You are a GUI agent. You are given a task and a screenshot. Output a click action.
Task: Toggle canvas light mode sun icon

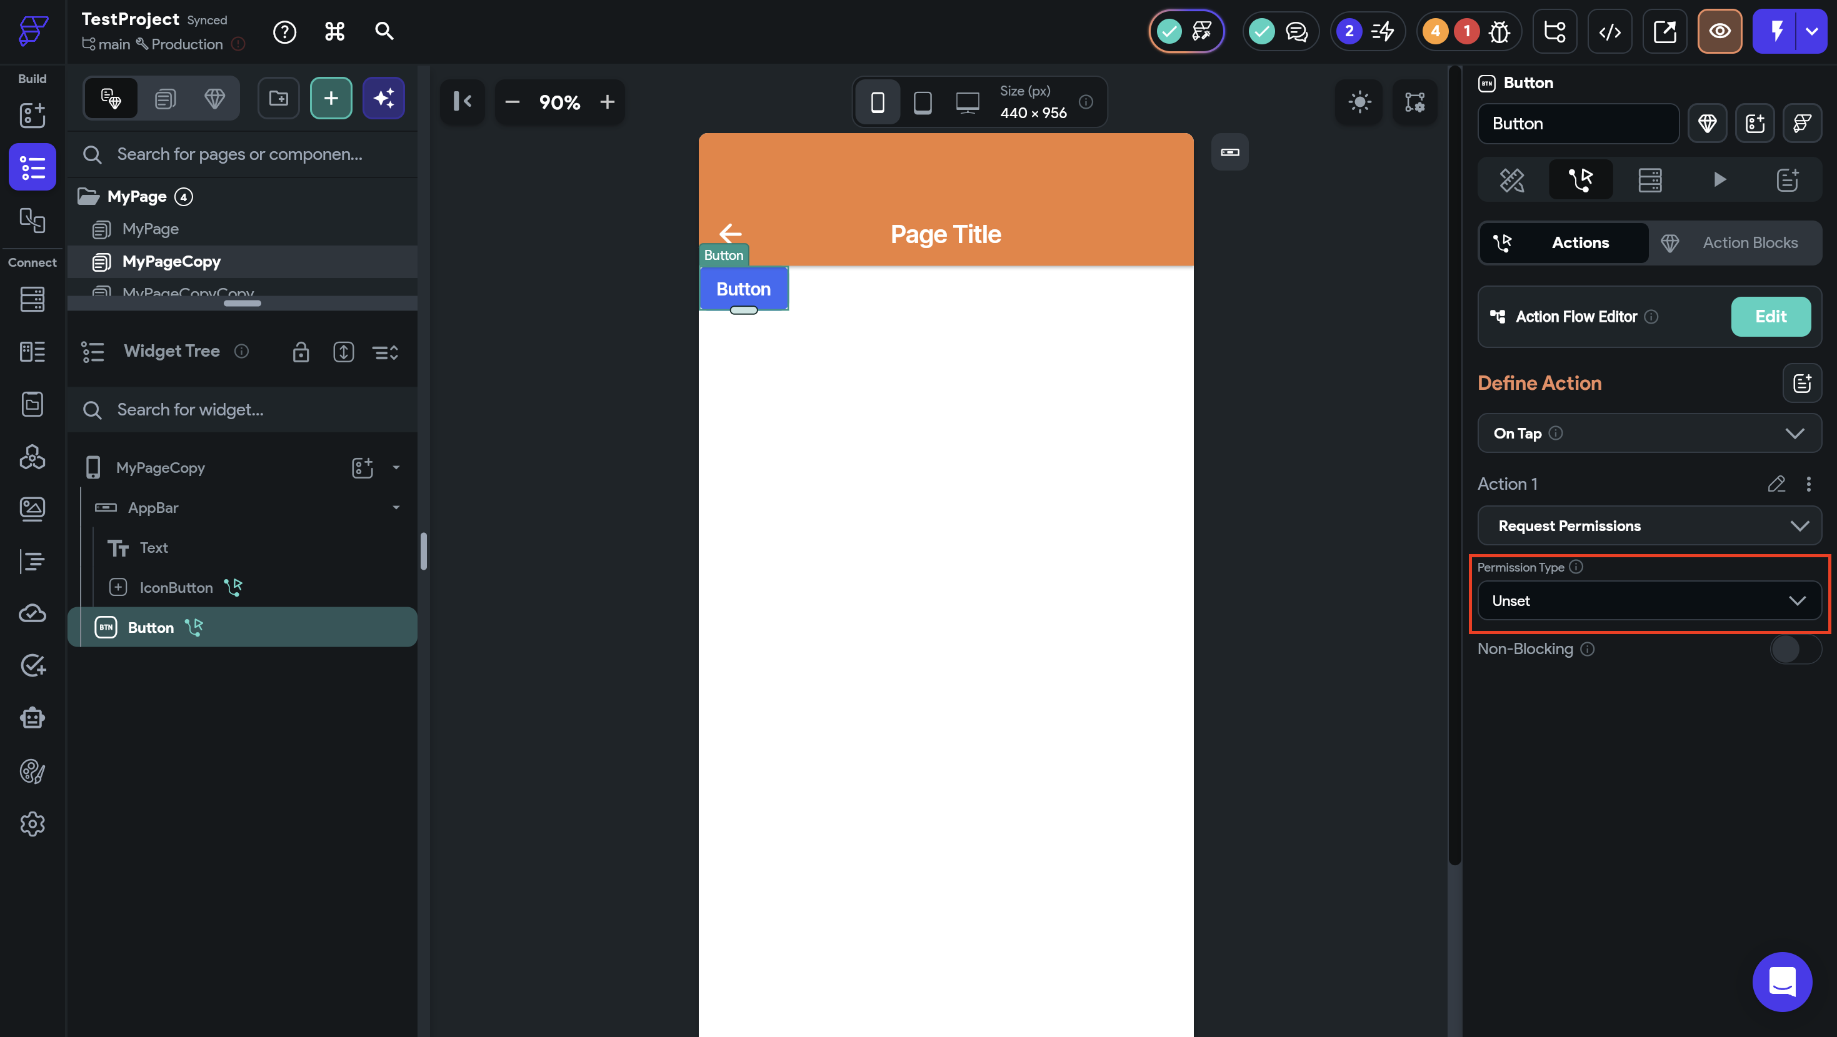(1359, 102)
